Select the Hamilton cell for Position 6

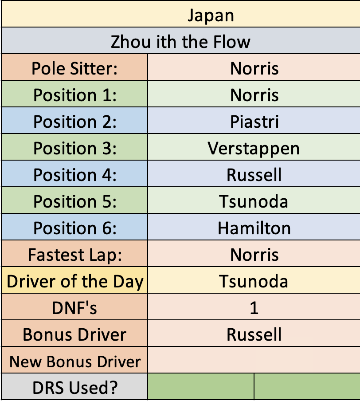[254, 227]
